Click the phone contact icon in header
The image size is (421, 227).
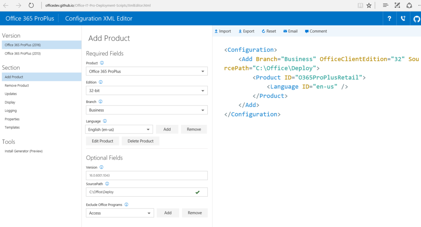tap(403, 18)
